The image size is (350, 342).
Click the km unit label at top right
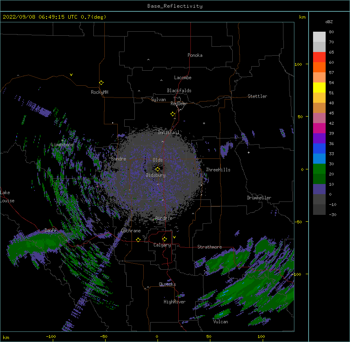pyautogui.click(x=302, y=17)
